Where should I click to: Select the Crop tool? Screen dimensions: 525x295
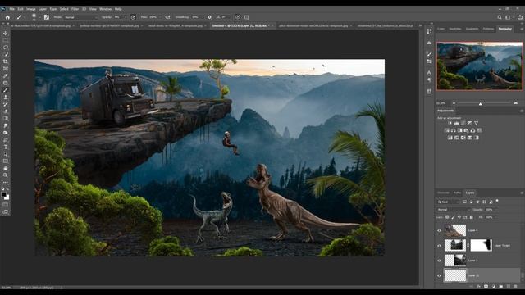[6, 61]
